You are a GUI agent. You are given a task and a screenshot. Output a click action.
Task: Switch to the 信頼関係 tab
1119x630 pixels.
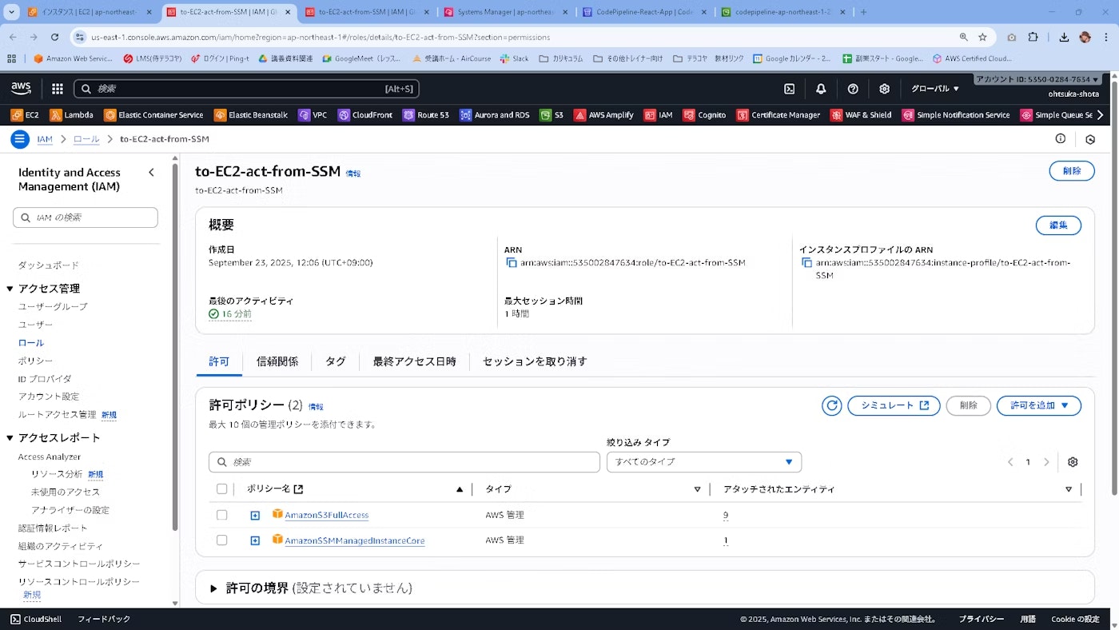[x=277, y=361]
